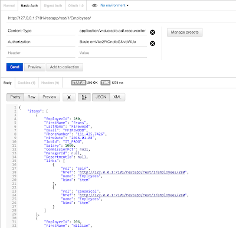This screenshot has height=228, width=236.
Task: Toggle the line wrap formatting icon
Action: click(84, 97)
